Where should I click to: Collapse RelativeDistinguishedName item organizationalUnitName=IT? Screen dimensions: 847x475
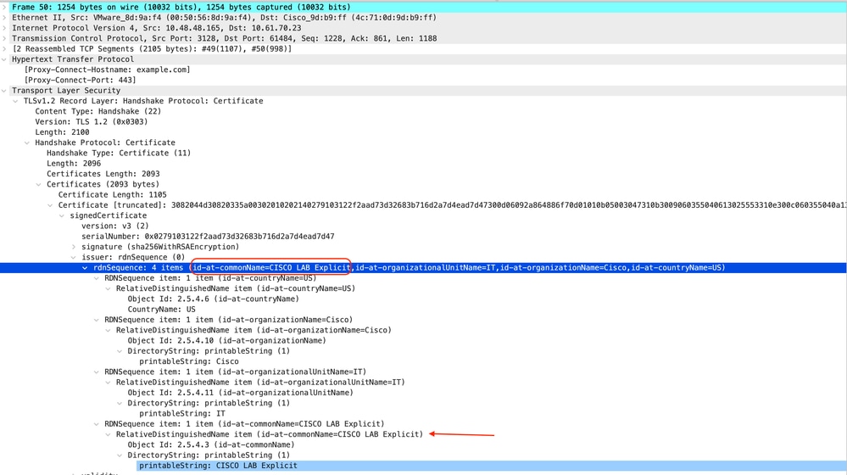pos(108,382)
